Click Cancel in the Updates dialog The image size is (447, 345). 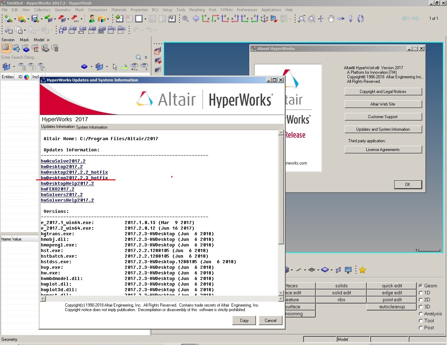pyautogui.click(x=271, y=321)
